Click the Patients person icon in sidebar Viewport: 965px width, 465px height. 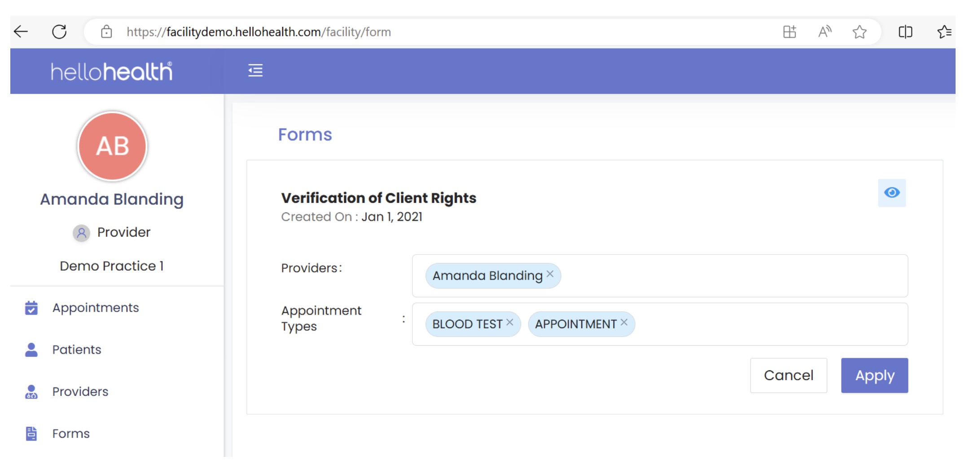(31, 350)
